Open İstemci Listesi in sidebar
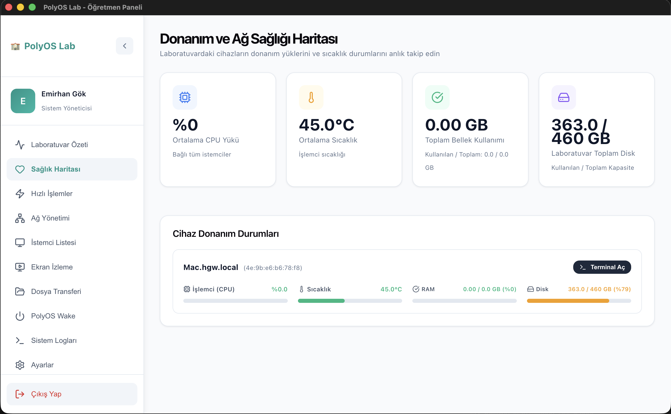 pos(72,243)
